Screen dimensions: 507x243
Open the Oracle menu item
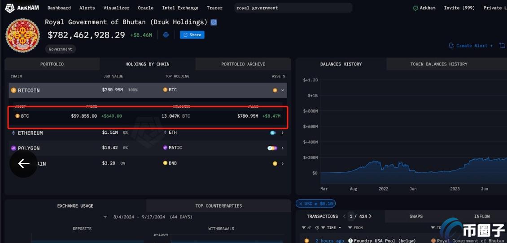145,8
